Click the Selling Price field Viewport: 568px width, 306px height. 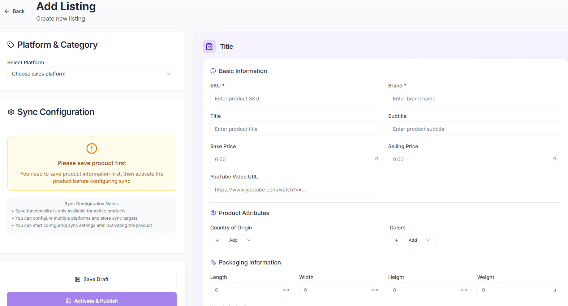point(470,159)
